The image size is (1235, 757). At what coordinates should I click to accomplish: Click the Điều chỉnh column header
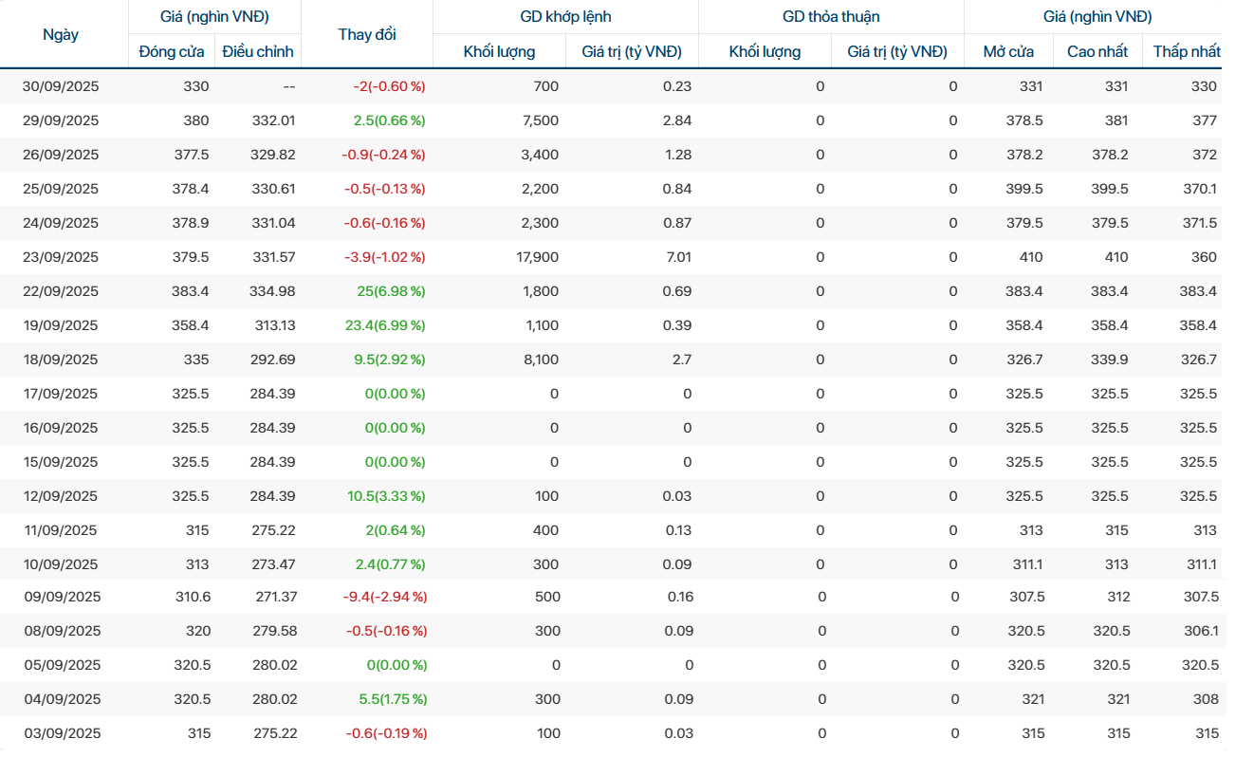click(258, 51)
